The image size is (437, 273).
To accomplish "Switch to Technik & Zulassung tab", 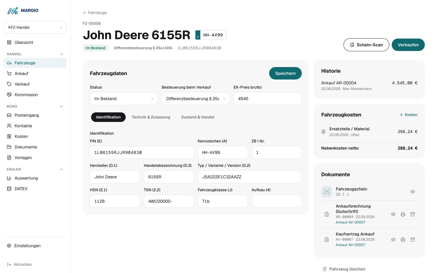I will (151, 117).
